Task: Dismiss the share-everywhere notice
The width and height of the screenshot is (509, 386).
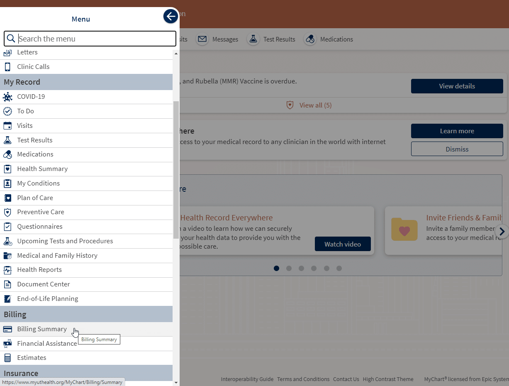Action: pyautogui.click(x=457, y=149)
